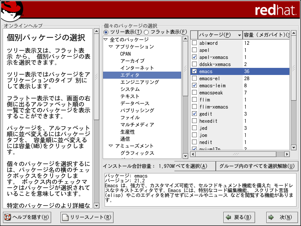Uncheck the gedit package checkbox

[x=194, y=114]
